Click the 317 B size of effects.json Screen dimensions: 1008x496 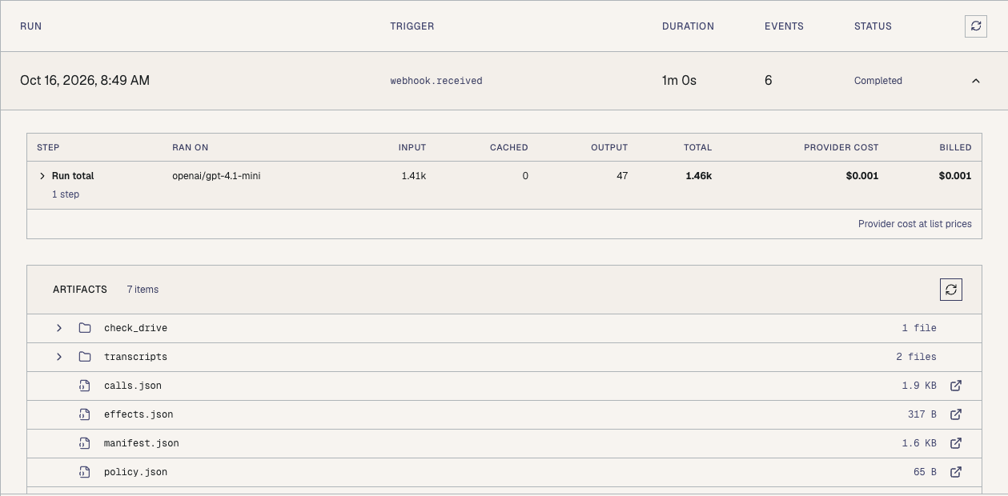[922, 414]
